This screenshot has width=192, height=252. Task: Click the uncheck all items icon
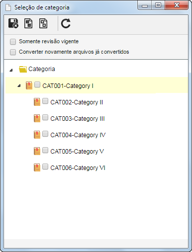click(x=43, y=23)
